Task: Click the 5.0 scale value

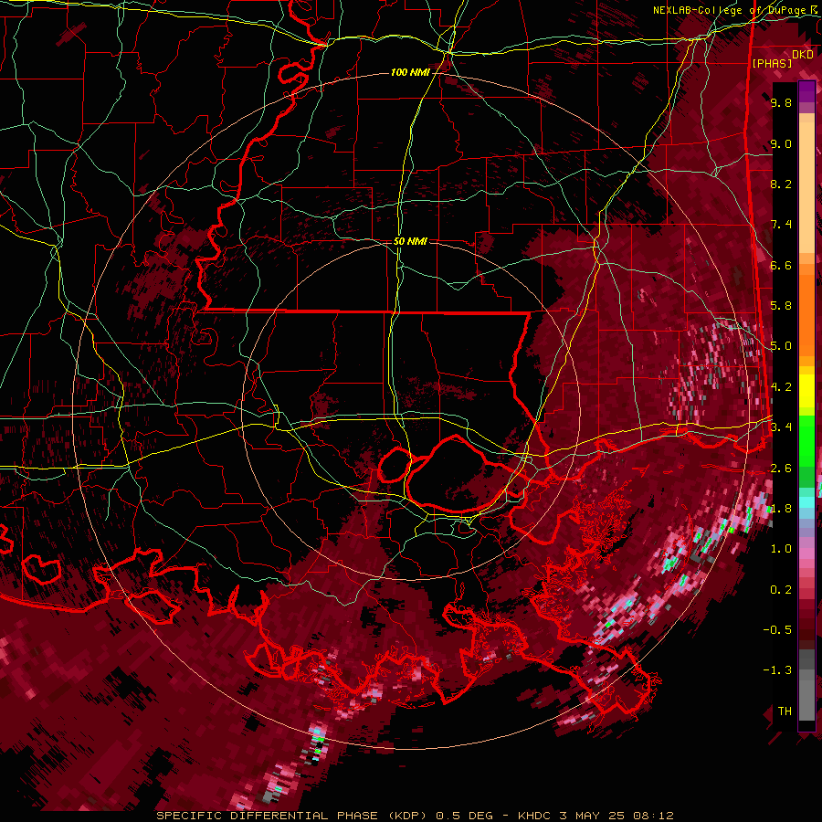Action: point(781,346)
